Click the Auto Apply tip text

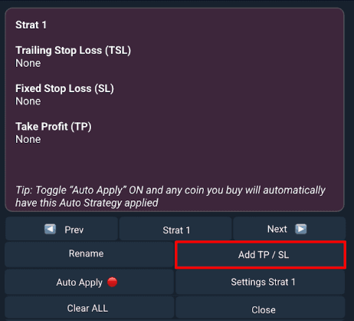(170, 197)
